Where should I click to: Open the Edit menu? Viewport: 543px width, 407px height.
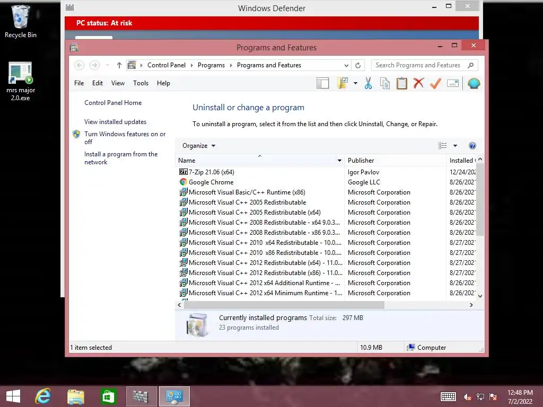click(x=98, y=83)
